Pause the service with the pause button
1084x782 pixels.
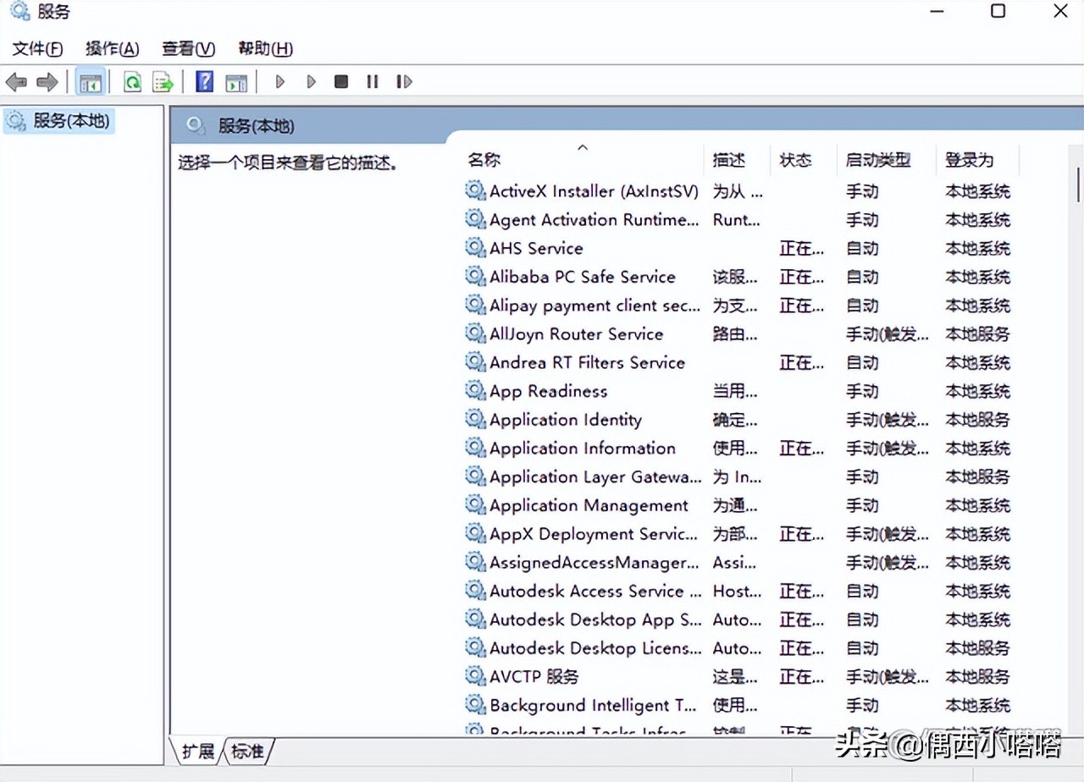(372, 81)
